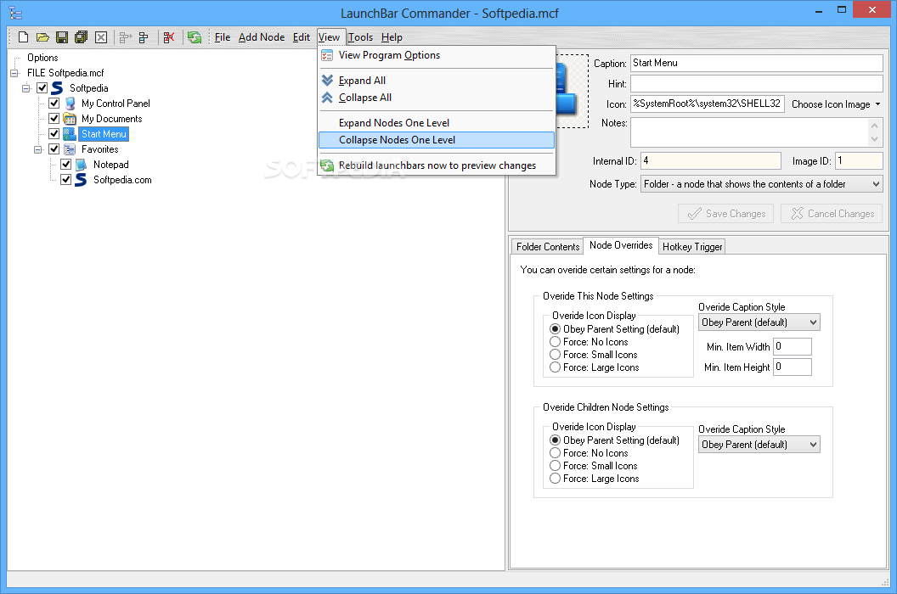Open the Help menu
This screenshot has height=594, width=897.
392,37
